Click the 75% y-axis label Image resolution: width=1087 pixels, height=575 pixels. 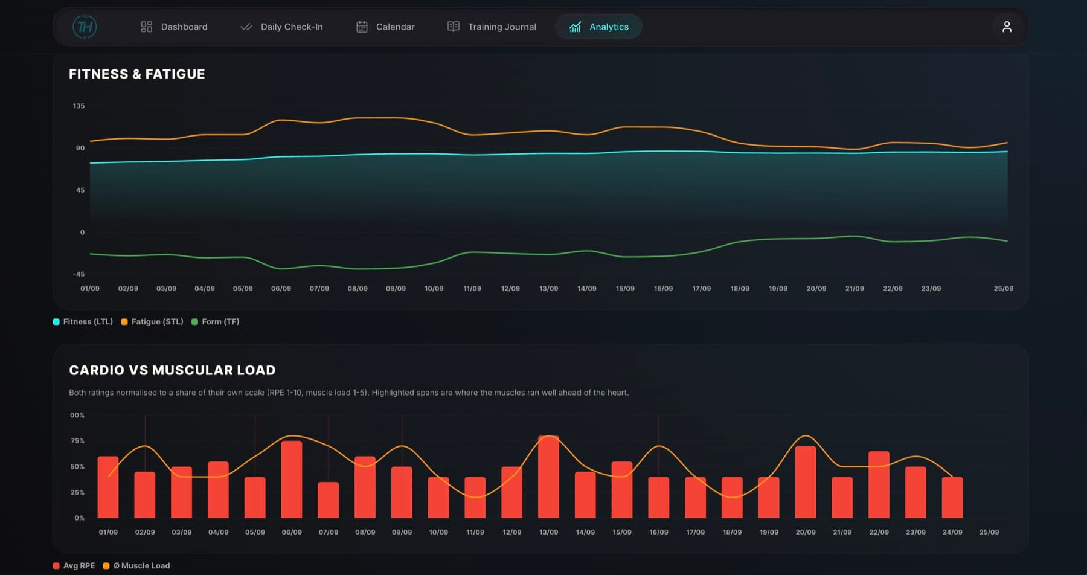point(77,441)
